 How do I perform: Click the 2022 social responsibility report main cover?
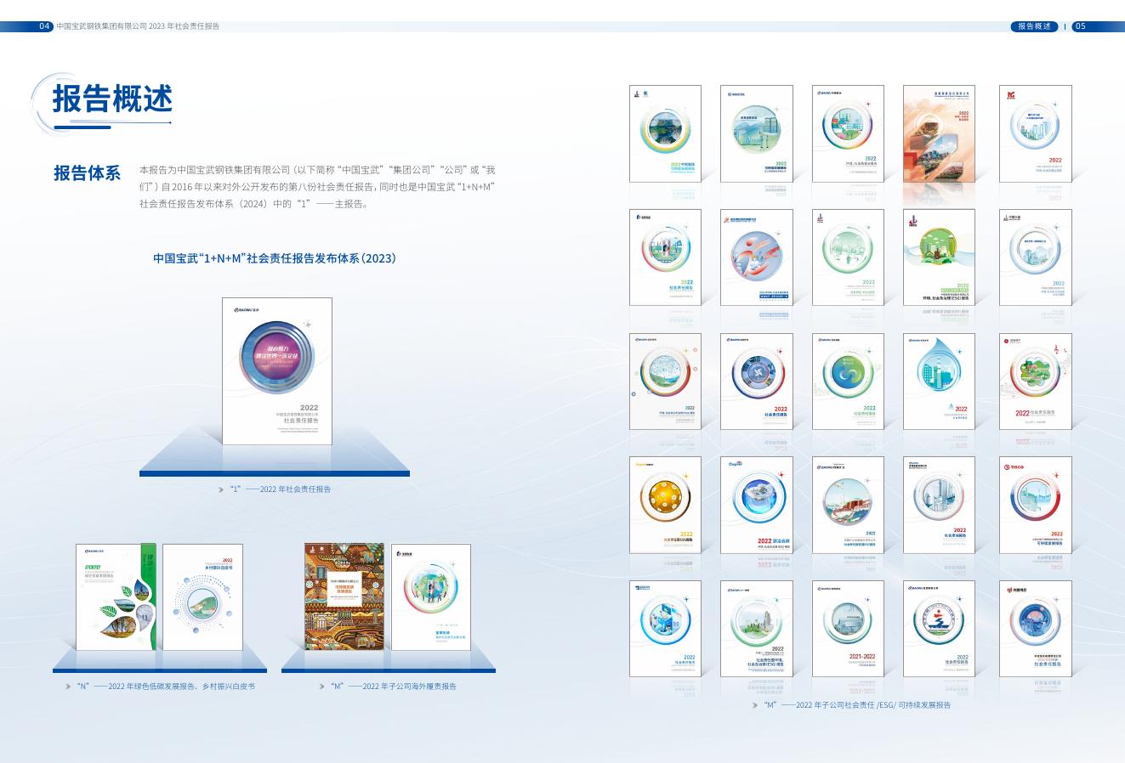[x=277, y=371]
